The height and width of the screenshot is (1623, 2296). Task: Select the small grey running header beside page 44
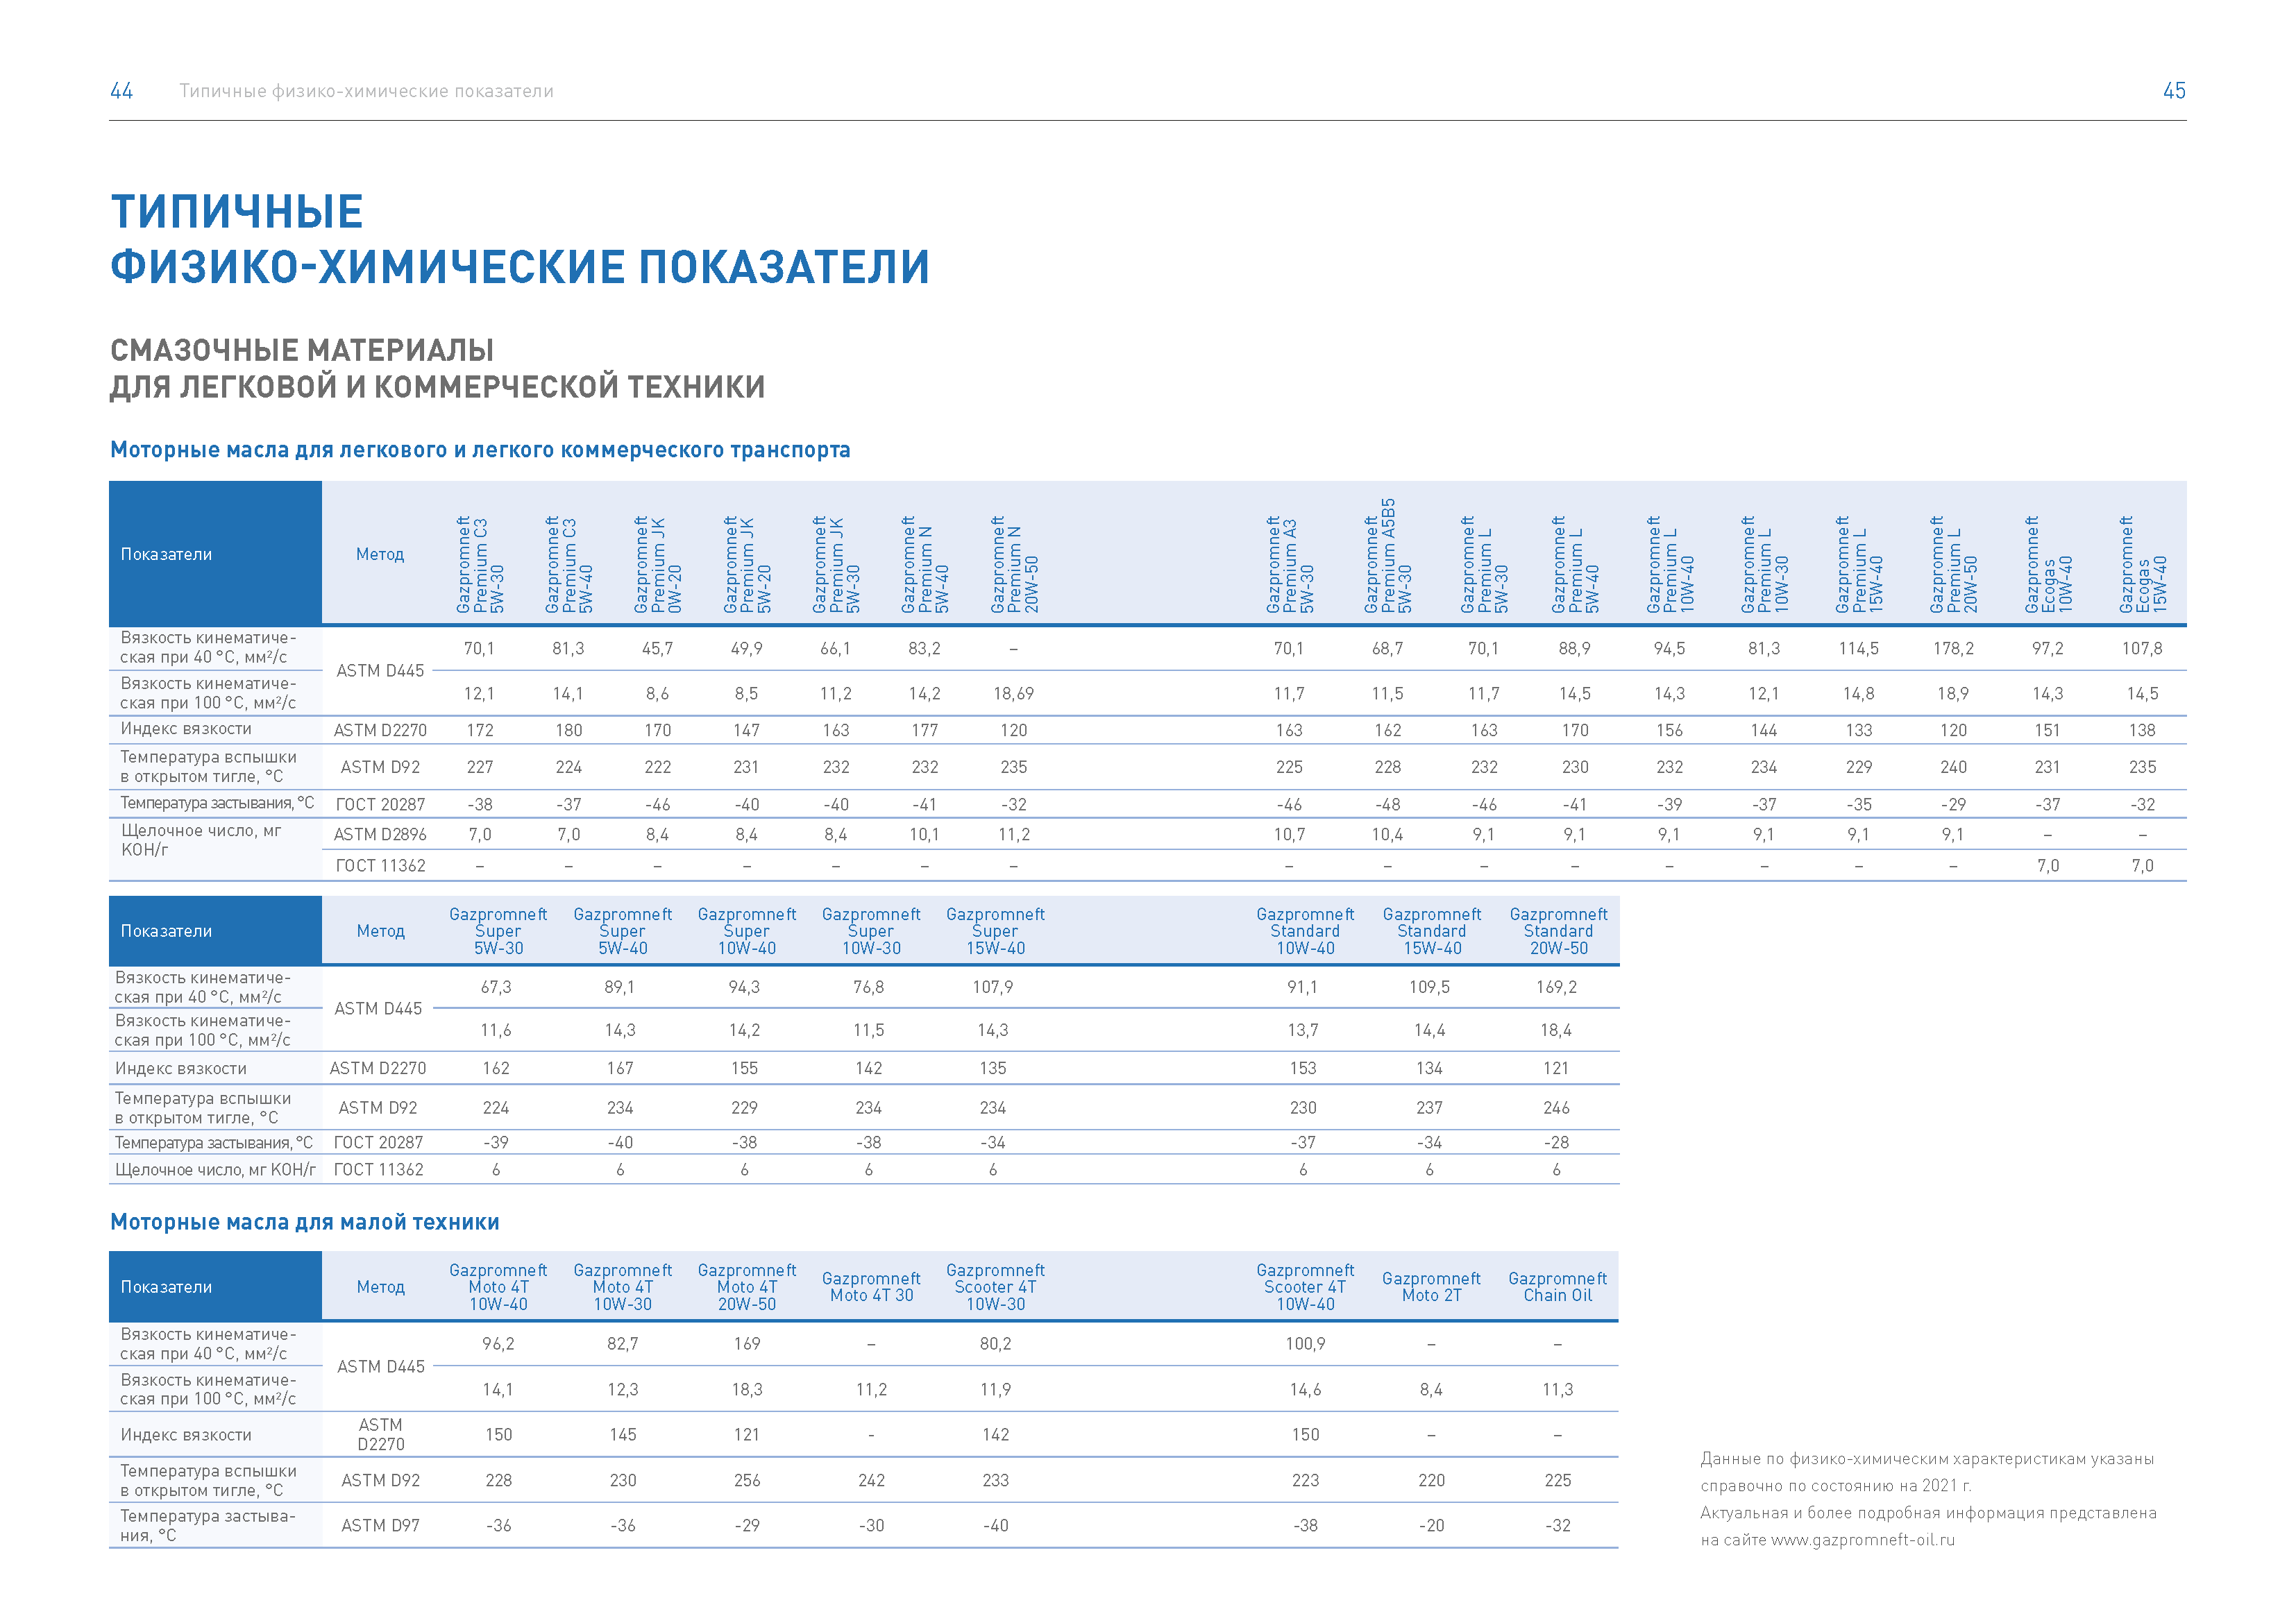pos(366,91)
